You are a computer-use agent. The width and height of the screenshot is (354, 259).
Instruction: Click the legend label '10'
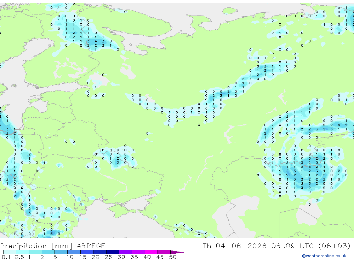[x=70, y=257]
